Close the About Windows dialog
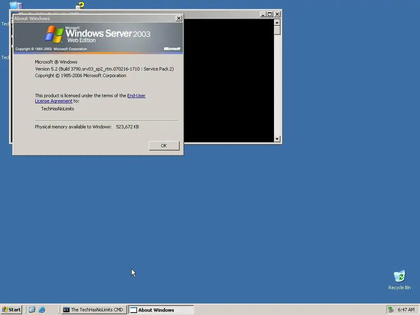 tap(179, 18)
